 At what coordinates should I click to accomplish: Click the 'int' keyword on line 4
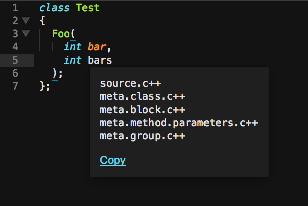[x=73, y=47]
